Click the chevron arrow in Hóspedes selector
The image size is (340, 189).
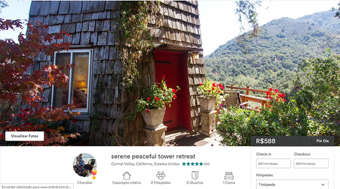pos(323,185)
